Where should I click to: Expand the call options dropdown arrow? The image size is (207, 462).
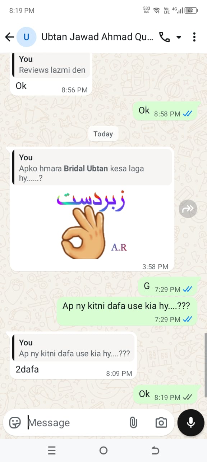pos(179,37)
